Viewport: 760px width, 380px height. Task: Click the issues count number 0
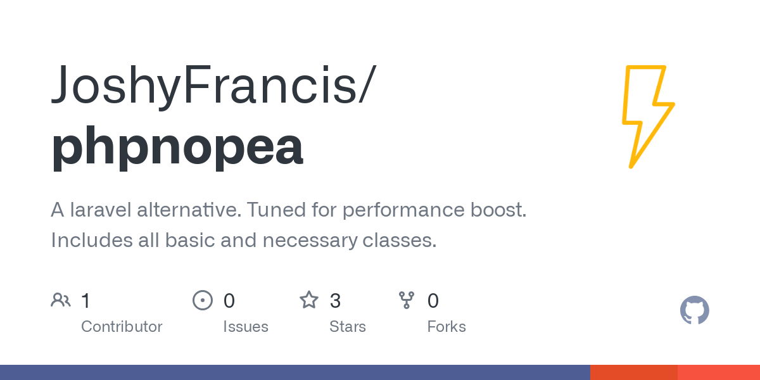(x=229, y=300)
